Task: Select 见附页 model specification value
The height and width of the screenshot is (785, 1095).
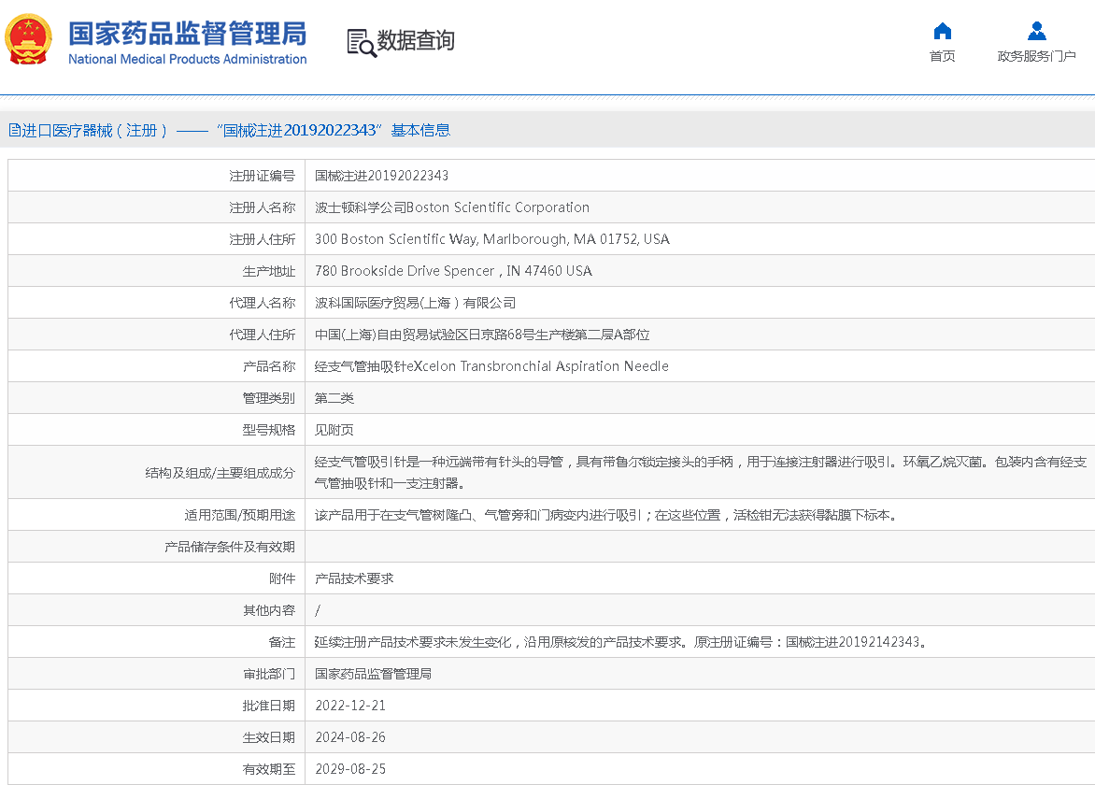Action: pos(334,430)
